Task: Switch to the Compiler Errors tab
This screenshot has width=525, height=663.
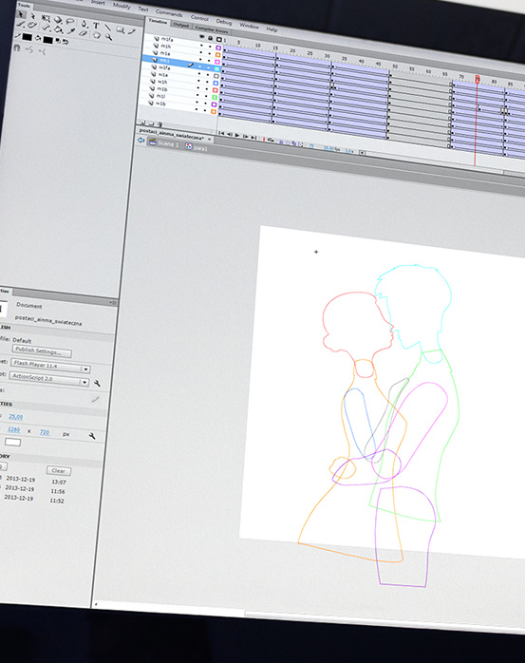Action: pyautogui.click(x=212, y=30)
